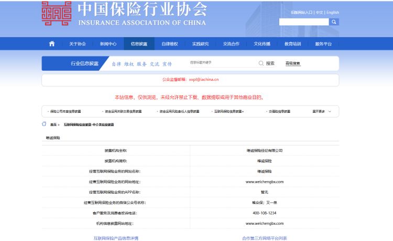
Task: Open 交强险信息披露 category
Action: 279,111
